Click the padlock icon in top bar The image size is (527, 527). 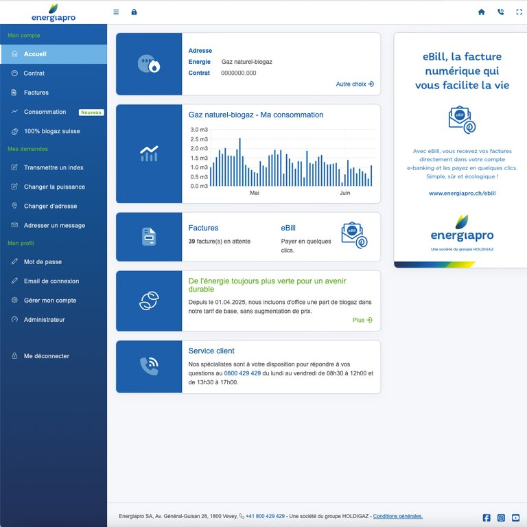click(134, 12)
